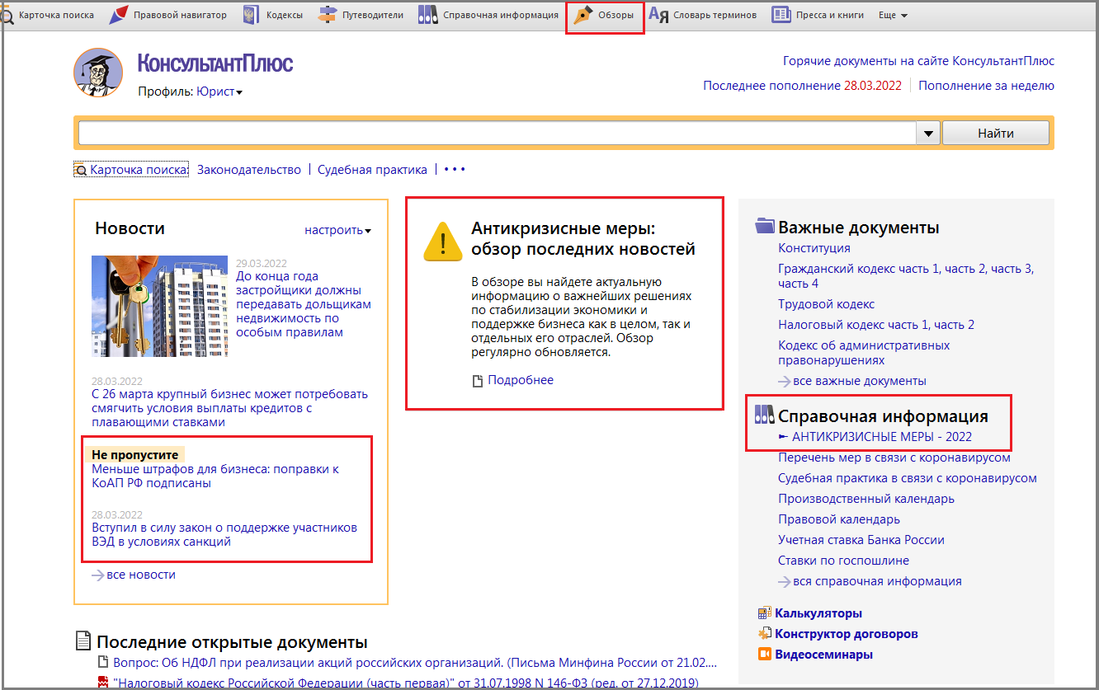Image resolution: width=1099 pixels, height=690 pixels.
Task: Open the news about застройщики и дольщики
Action: (303, 304)
